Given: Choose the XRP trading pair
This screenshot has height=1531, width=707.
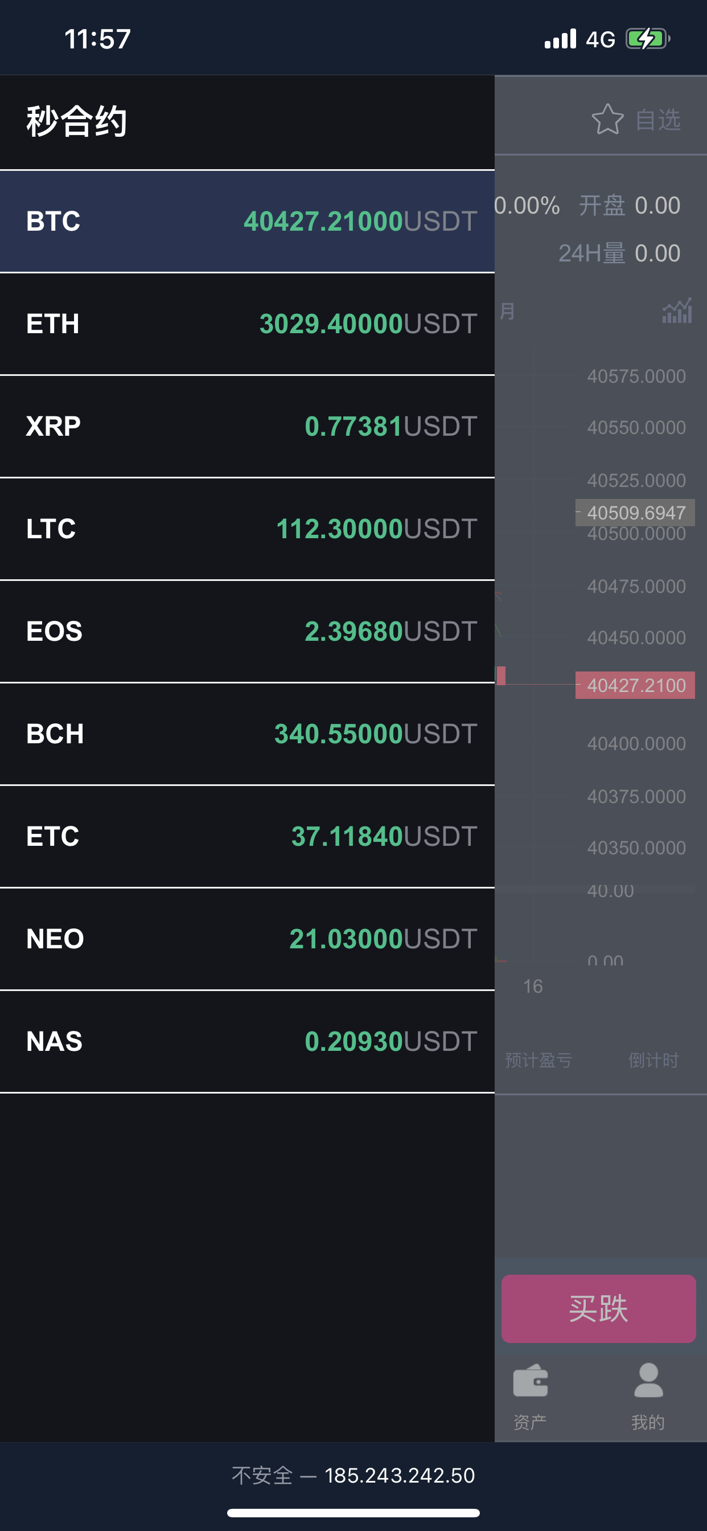Looking at the screenshot, I should click(x=247, y=426).
